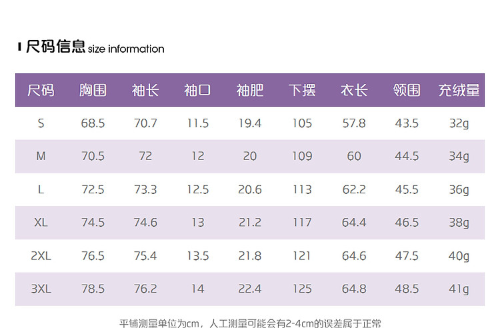Click the XL size row label
This screenshot has height=328, width=500.
coord(41,223)
